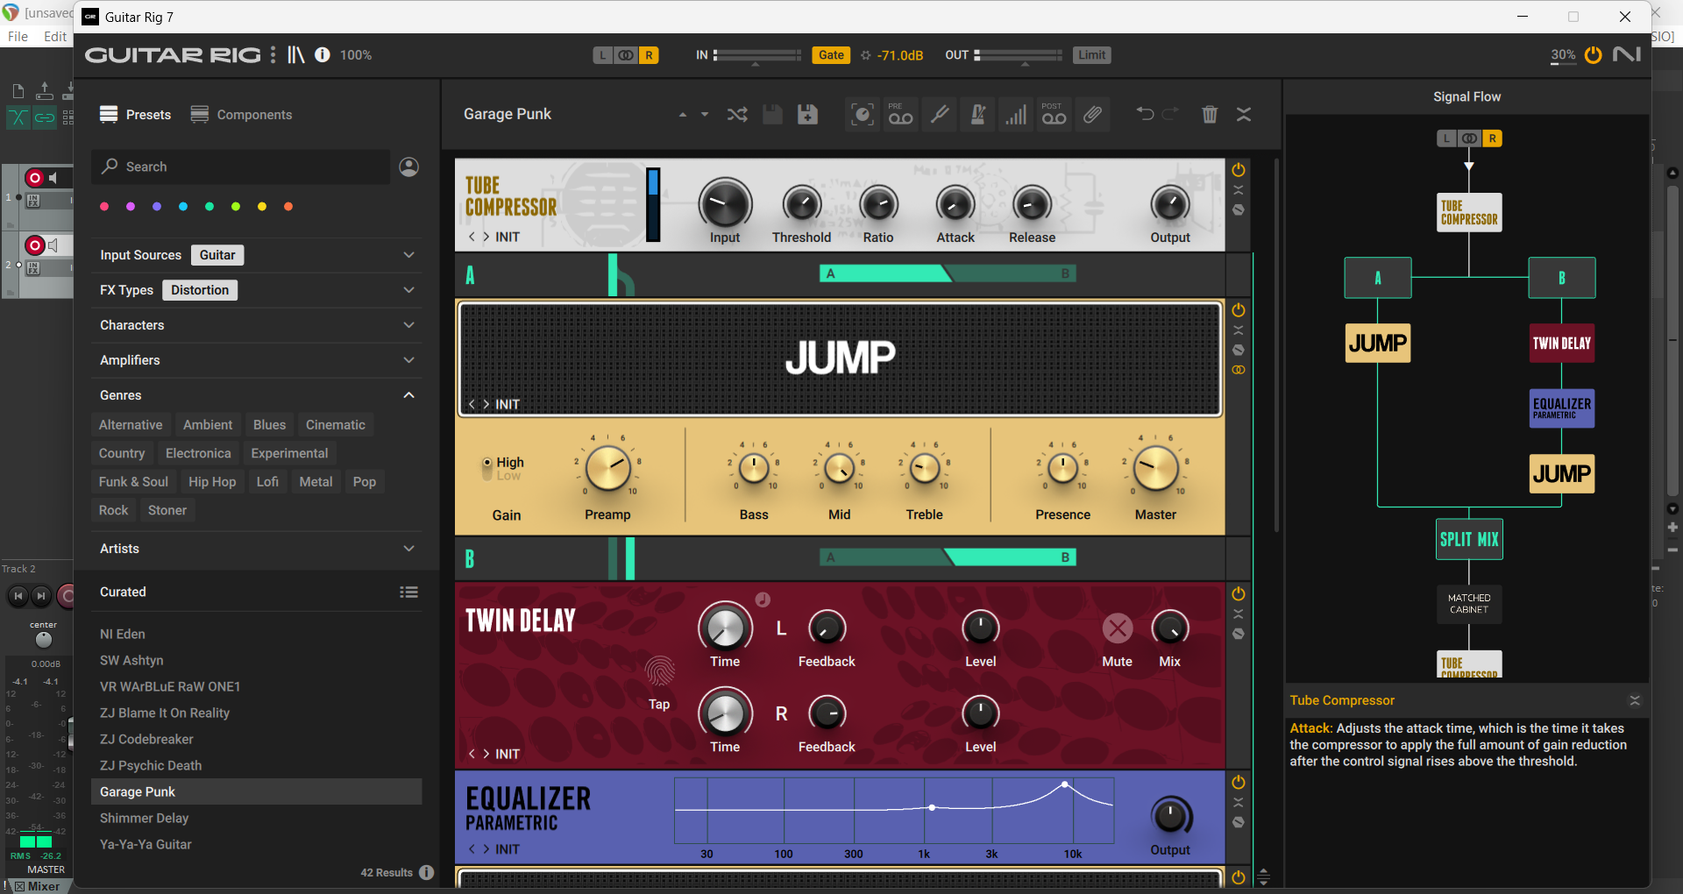Click the paperclip attach icon
Viewport: 1683px width, 894px height.
point(1092,115)
